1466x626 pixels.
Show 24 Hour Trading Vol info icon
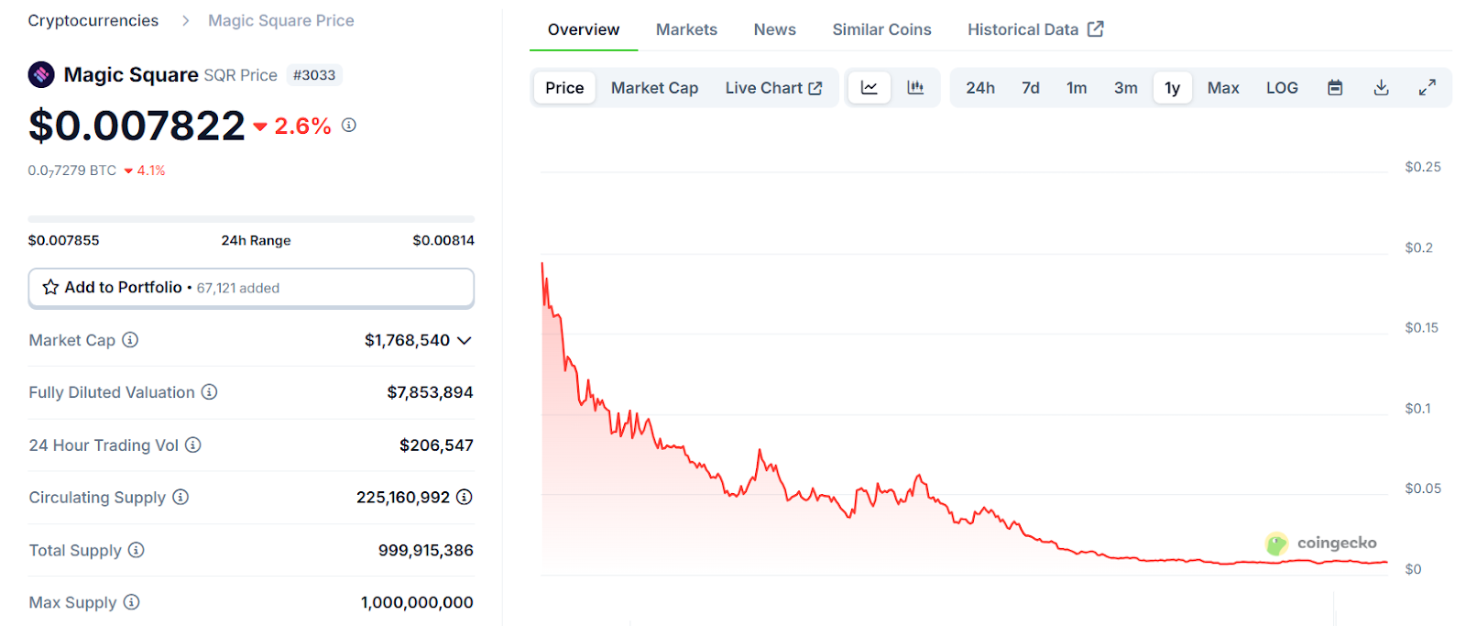coord(193,445)
